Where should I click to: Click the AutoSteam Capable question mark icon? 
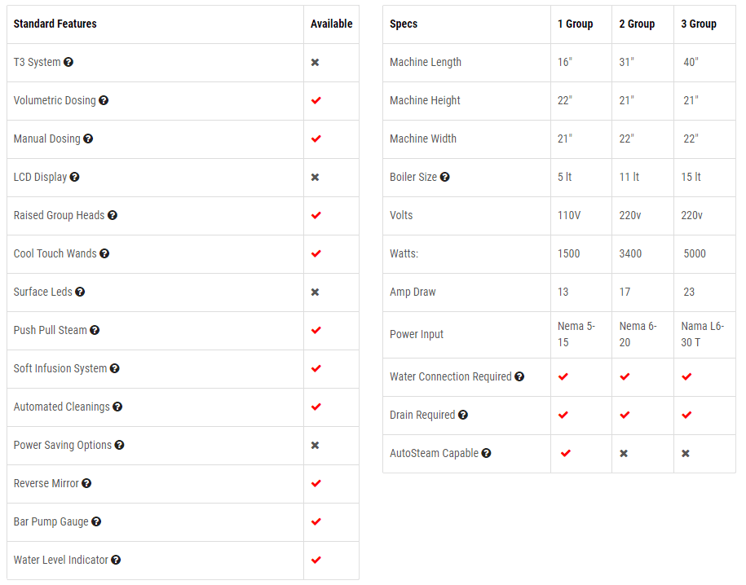tap(486, 453)
